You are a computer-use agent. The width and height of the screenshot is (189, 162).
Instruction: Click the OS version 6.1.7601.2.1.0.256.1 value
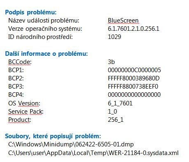pos(133,29)
